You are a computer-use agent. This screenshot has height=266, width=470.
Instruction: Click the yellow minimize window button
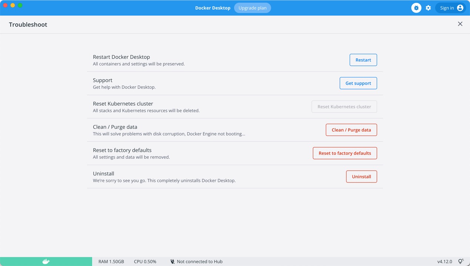(13, 5)
